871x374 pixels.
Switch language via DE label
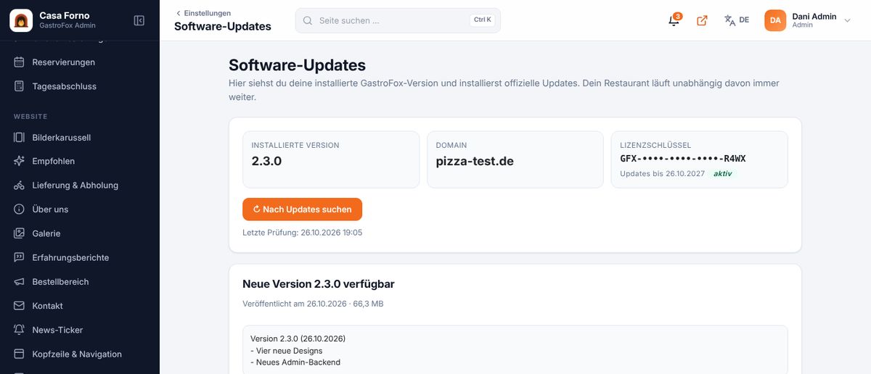(744, 20)
